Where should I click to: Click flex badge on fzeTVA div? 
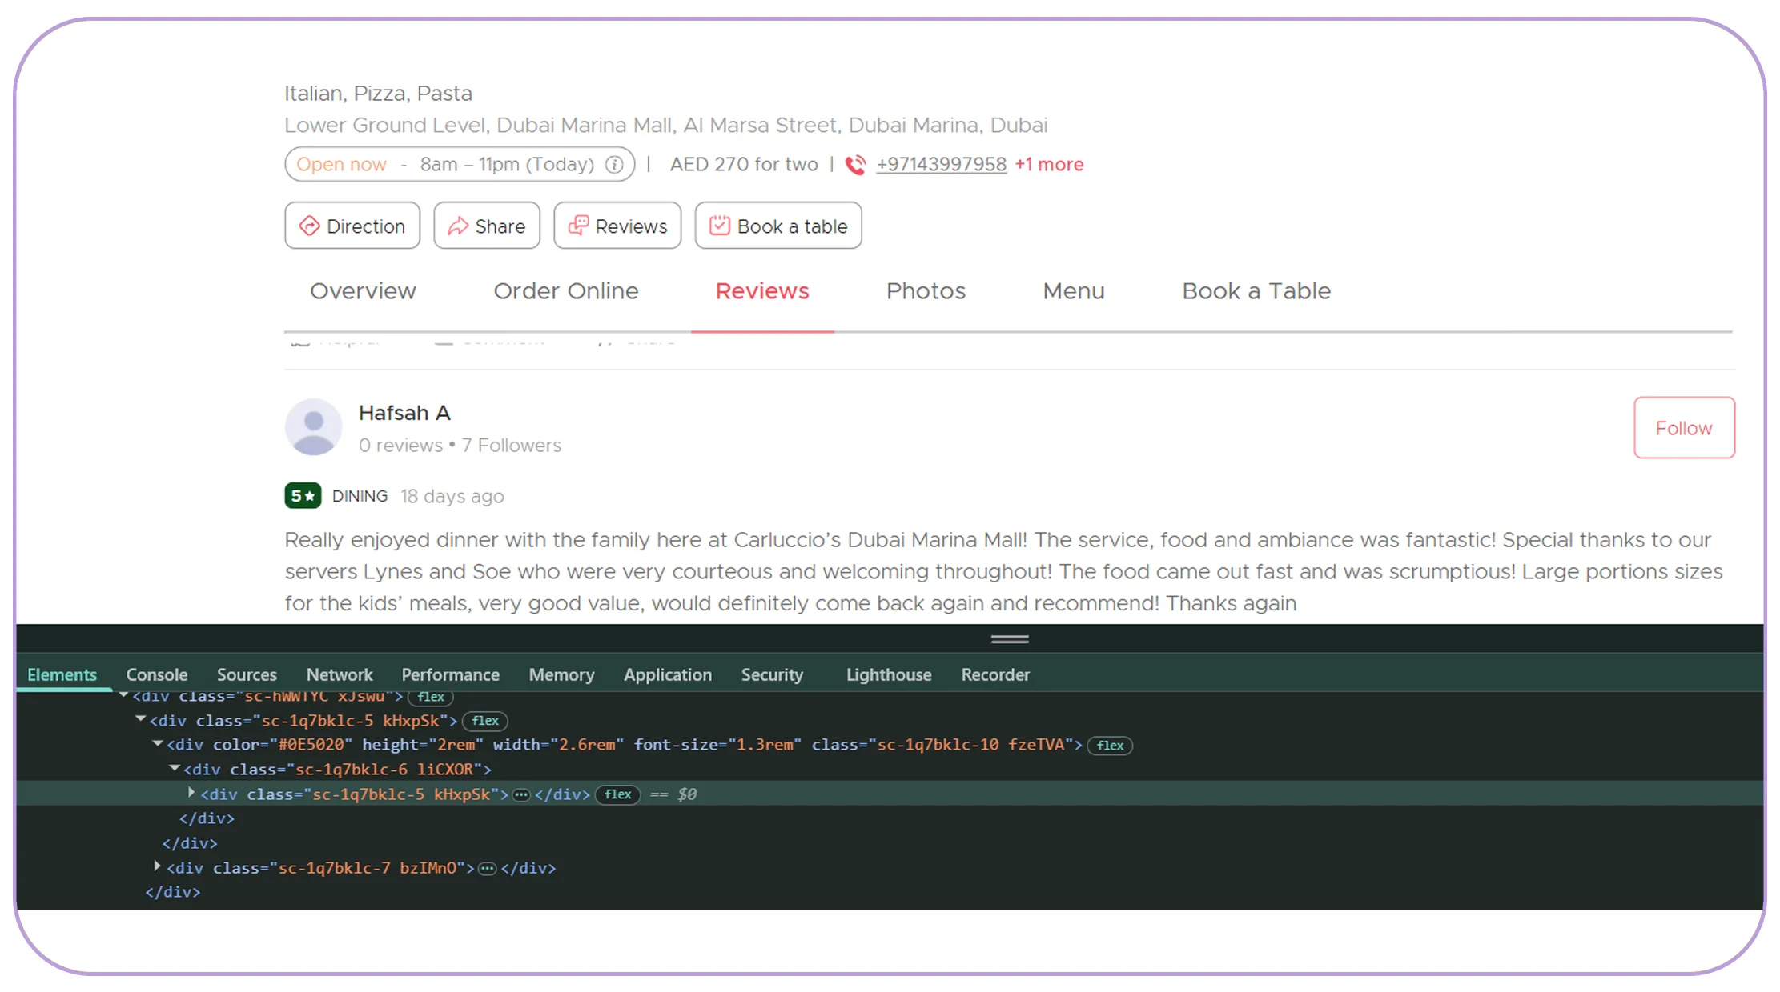(1110, 746)
